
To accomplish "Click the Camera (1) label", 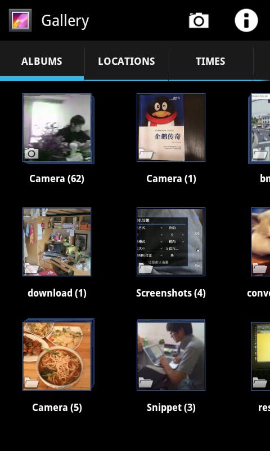I will tap(171, 179).
